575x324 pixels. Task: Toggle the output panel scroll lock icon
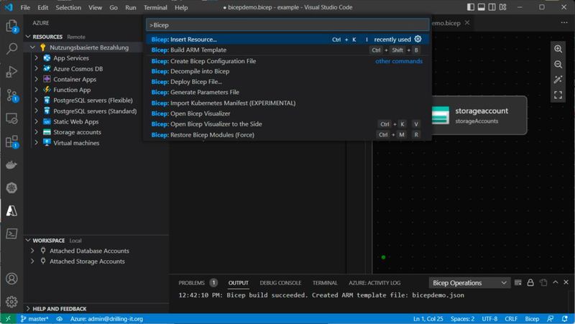(x=529, y=283)
